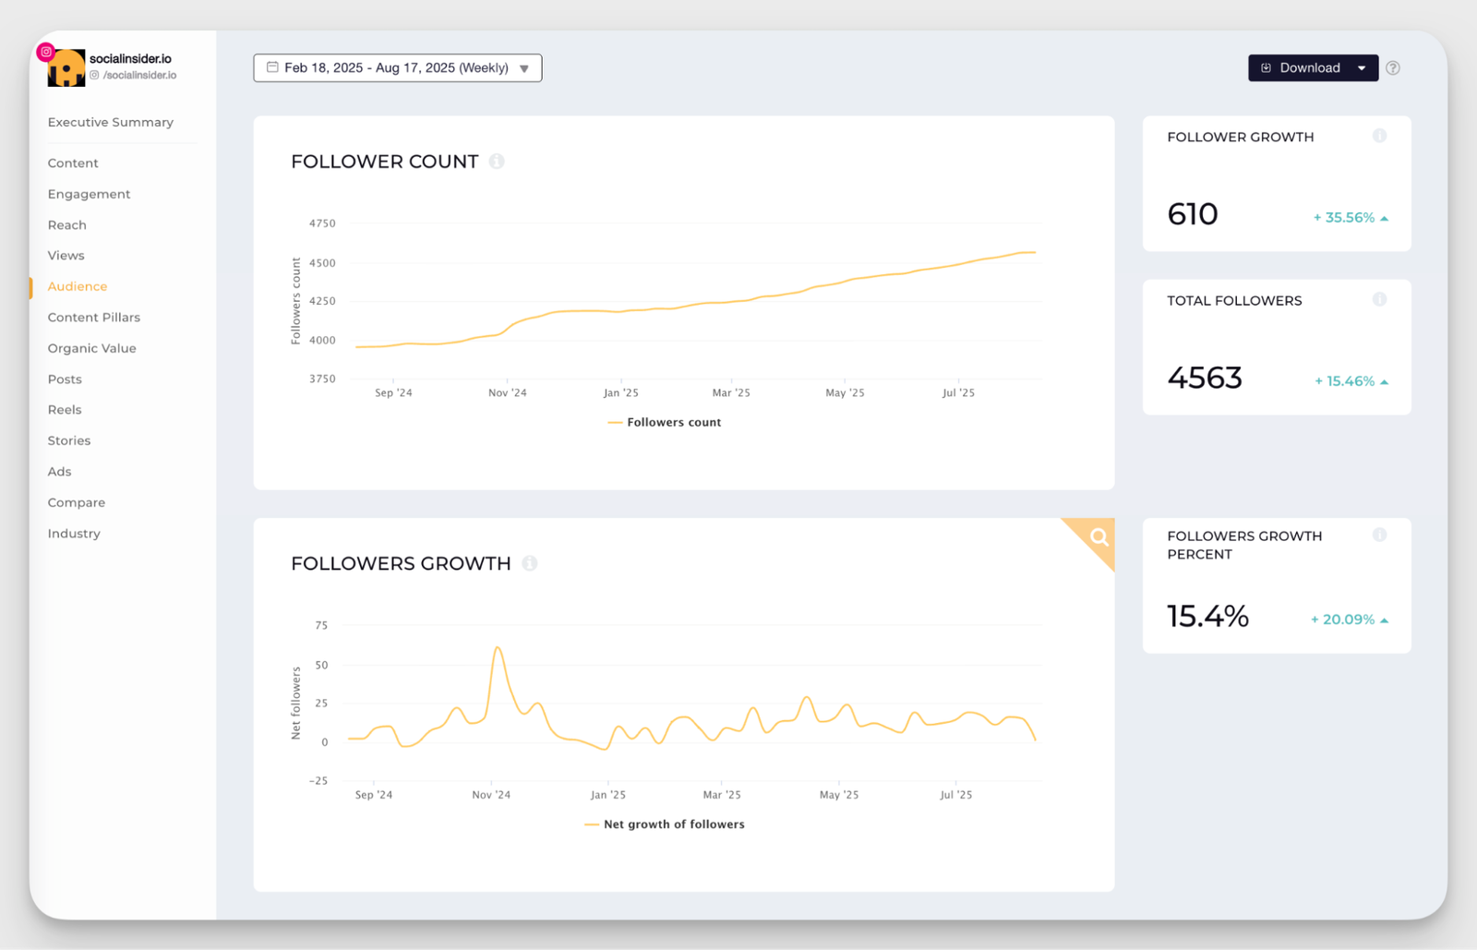
Task: Click the calendar icon in the date selector
Action: [271, 66]
